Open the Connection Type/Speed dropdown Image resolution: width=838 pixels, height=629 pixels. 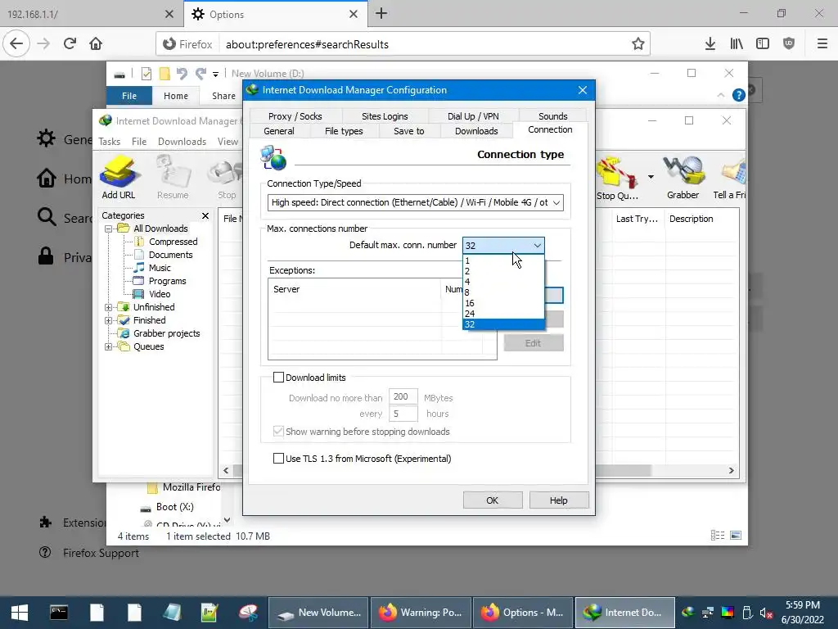[x=415, y=203]
